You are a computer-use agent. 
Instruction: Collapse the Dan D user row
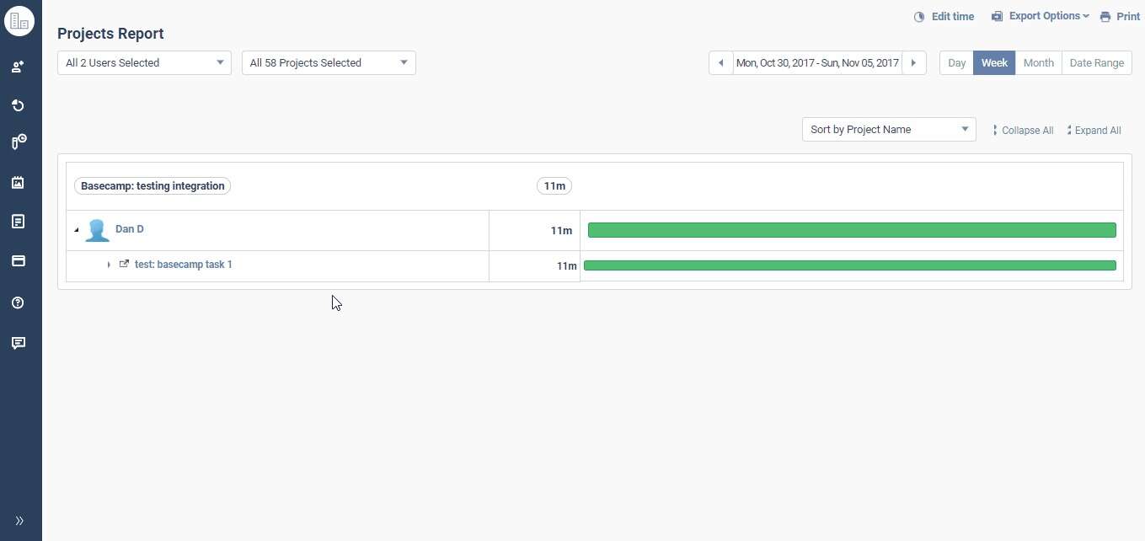point(76,228)
